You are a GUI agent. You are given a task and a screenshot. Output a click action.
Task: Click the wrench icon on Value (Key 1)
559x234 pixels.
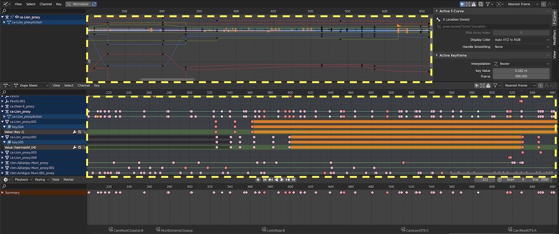75,132
